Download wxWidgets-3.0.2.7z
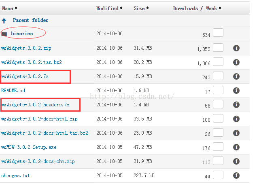Viewport: 257px width, 184px height. tap(25, 76)
